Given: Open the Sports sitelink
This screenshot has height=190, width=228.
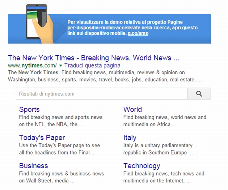Looking at the screenshot, I should [x=29, y=109].
